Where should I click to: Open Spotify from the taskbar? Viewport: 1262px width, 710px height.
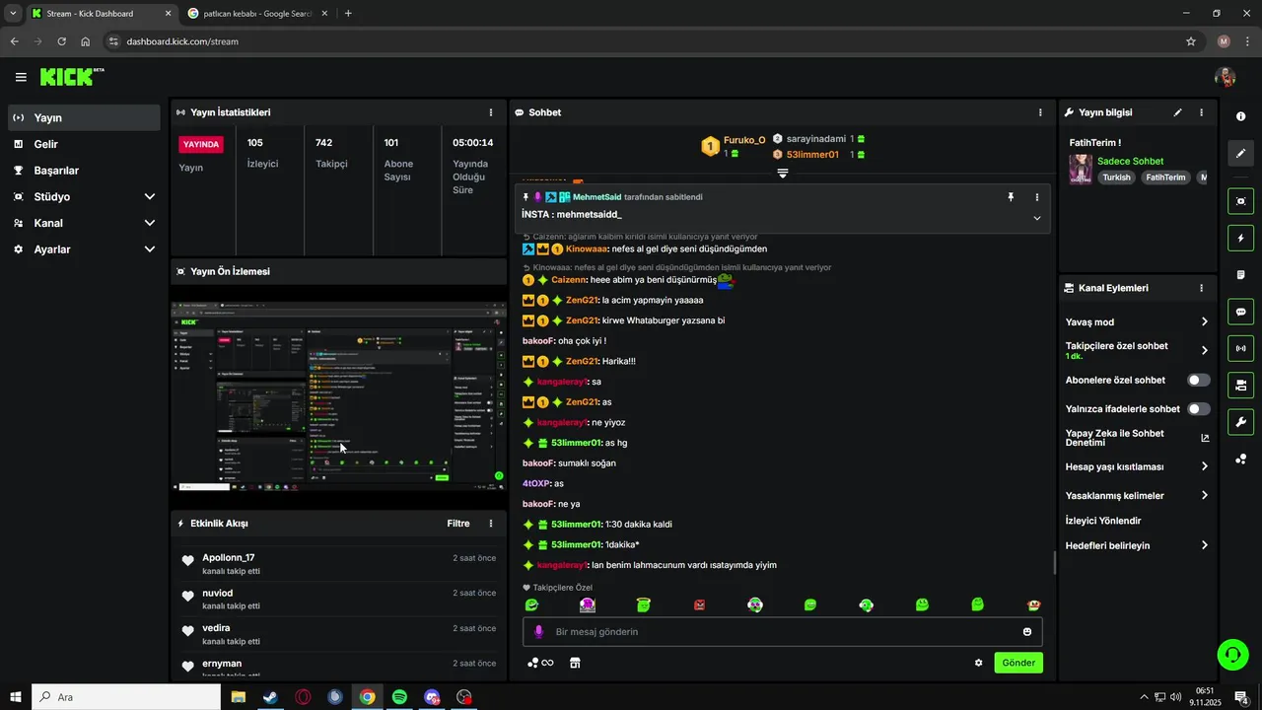(x=399, y=697)
